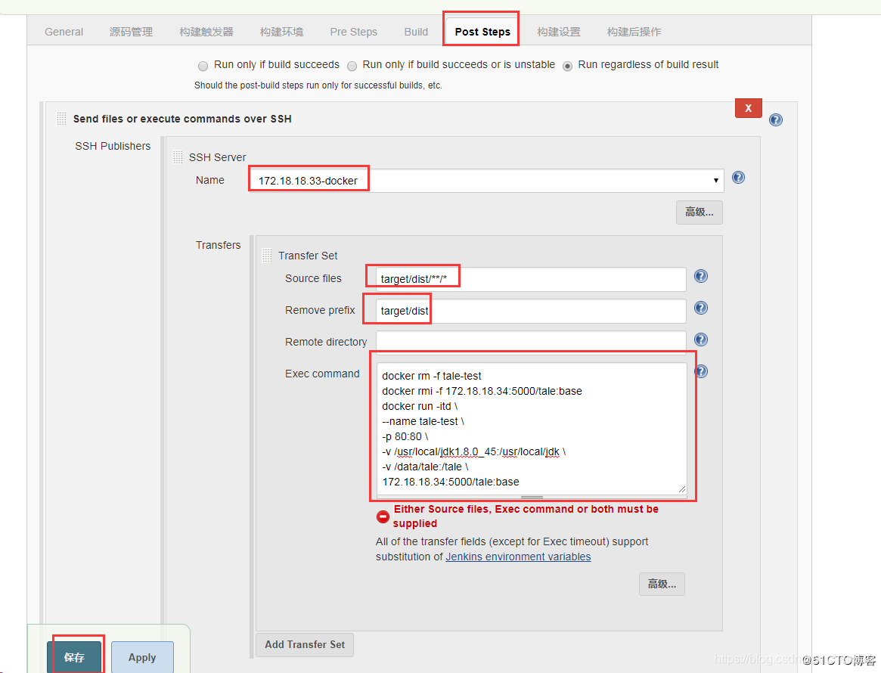Open help icon next to SSH Server Name
The width and height of the screenshot is (881, 673).
[738, 178]
